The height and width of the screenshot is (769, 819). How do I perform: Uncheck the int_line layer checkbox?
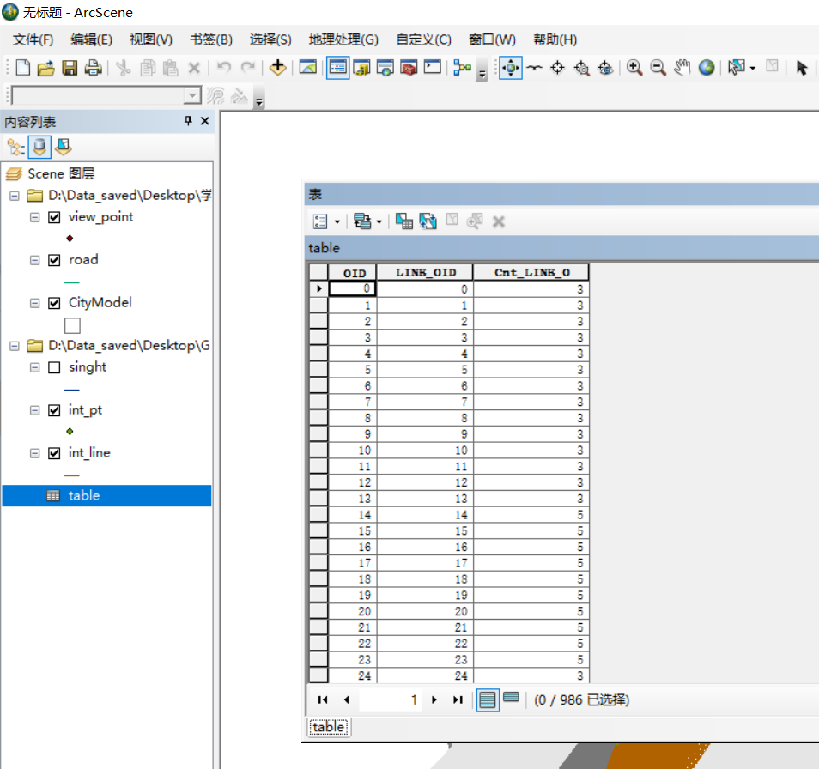click(x=54, y=453)
